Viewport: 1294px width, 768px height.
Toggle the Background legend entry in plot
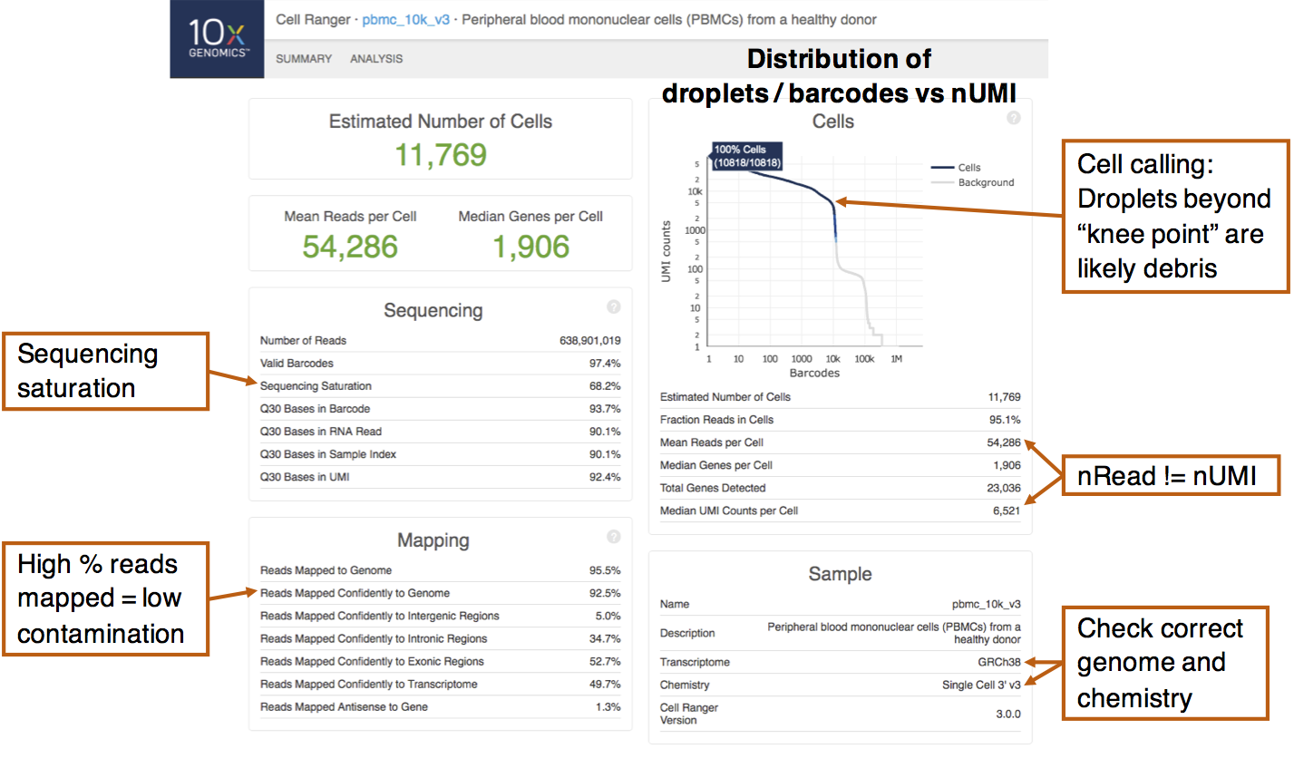[x=986, y=183]
